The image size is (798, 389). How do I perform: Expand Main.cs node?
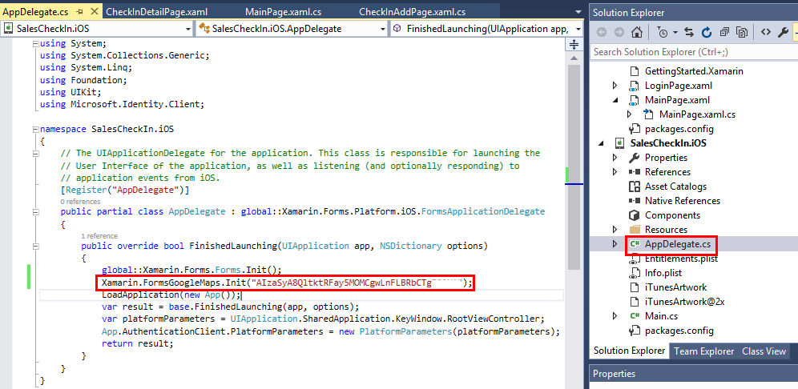615,316
